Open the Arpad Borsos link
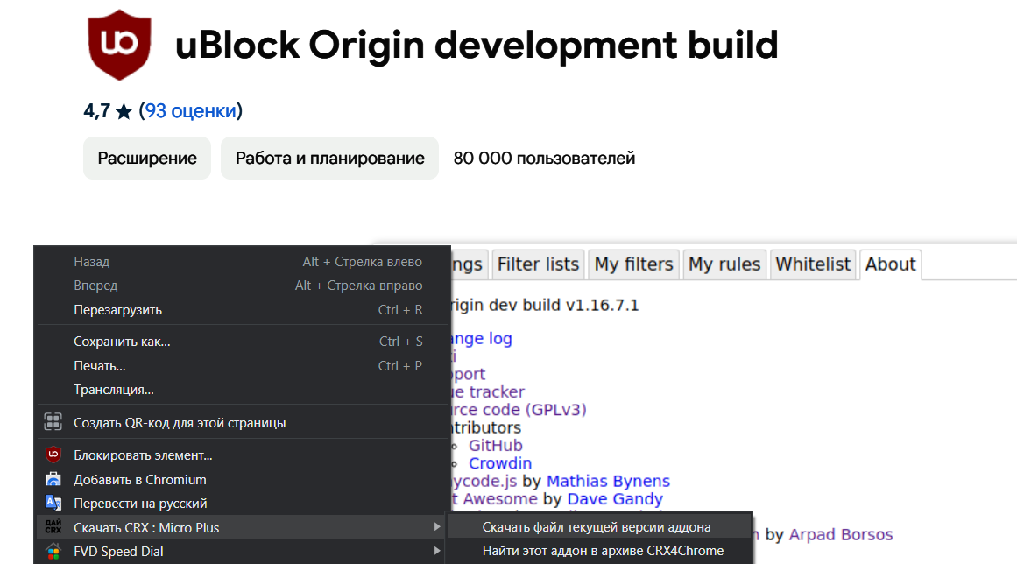1017x564 pixels. tap(841, 535)
